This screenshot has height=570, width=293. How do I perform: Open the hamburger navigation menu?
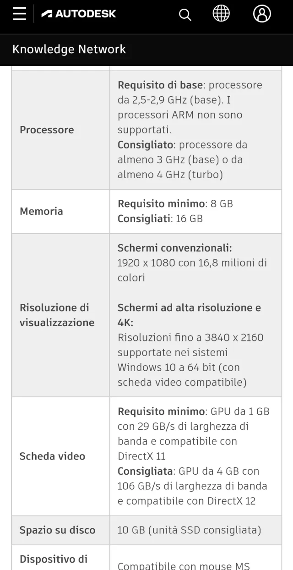coord(19,14)
